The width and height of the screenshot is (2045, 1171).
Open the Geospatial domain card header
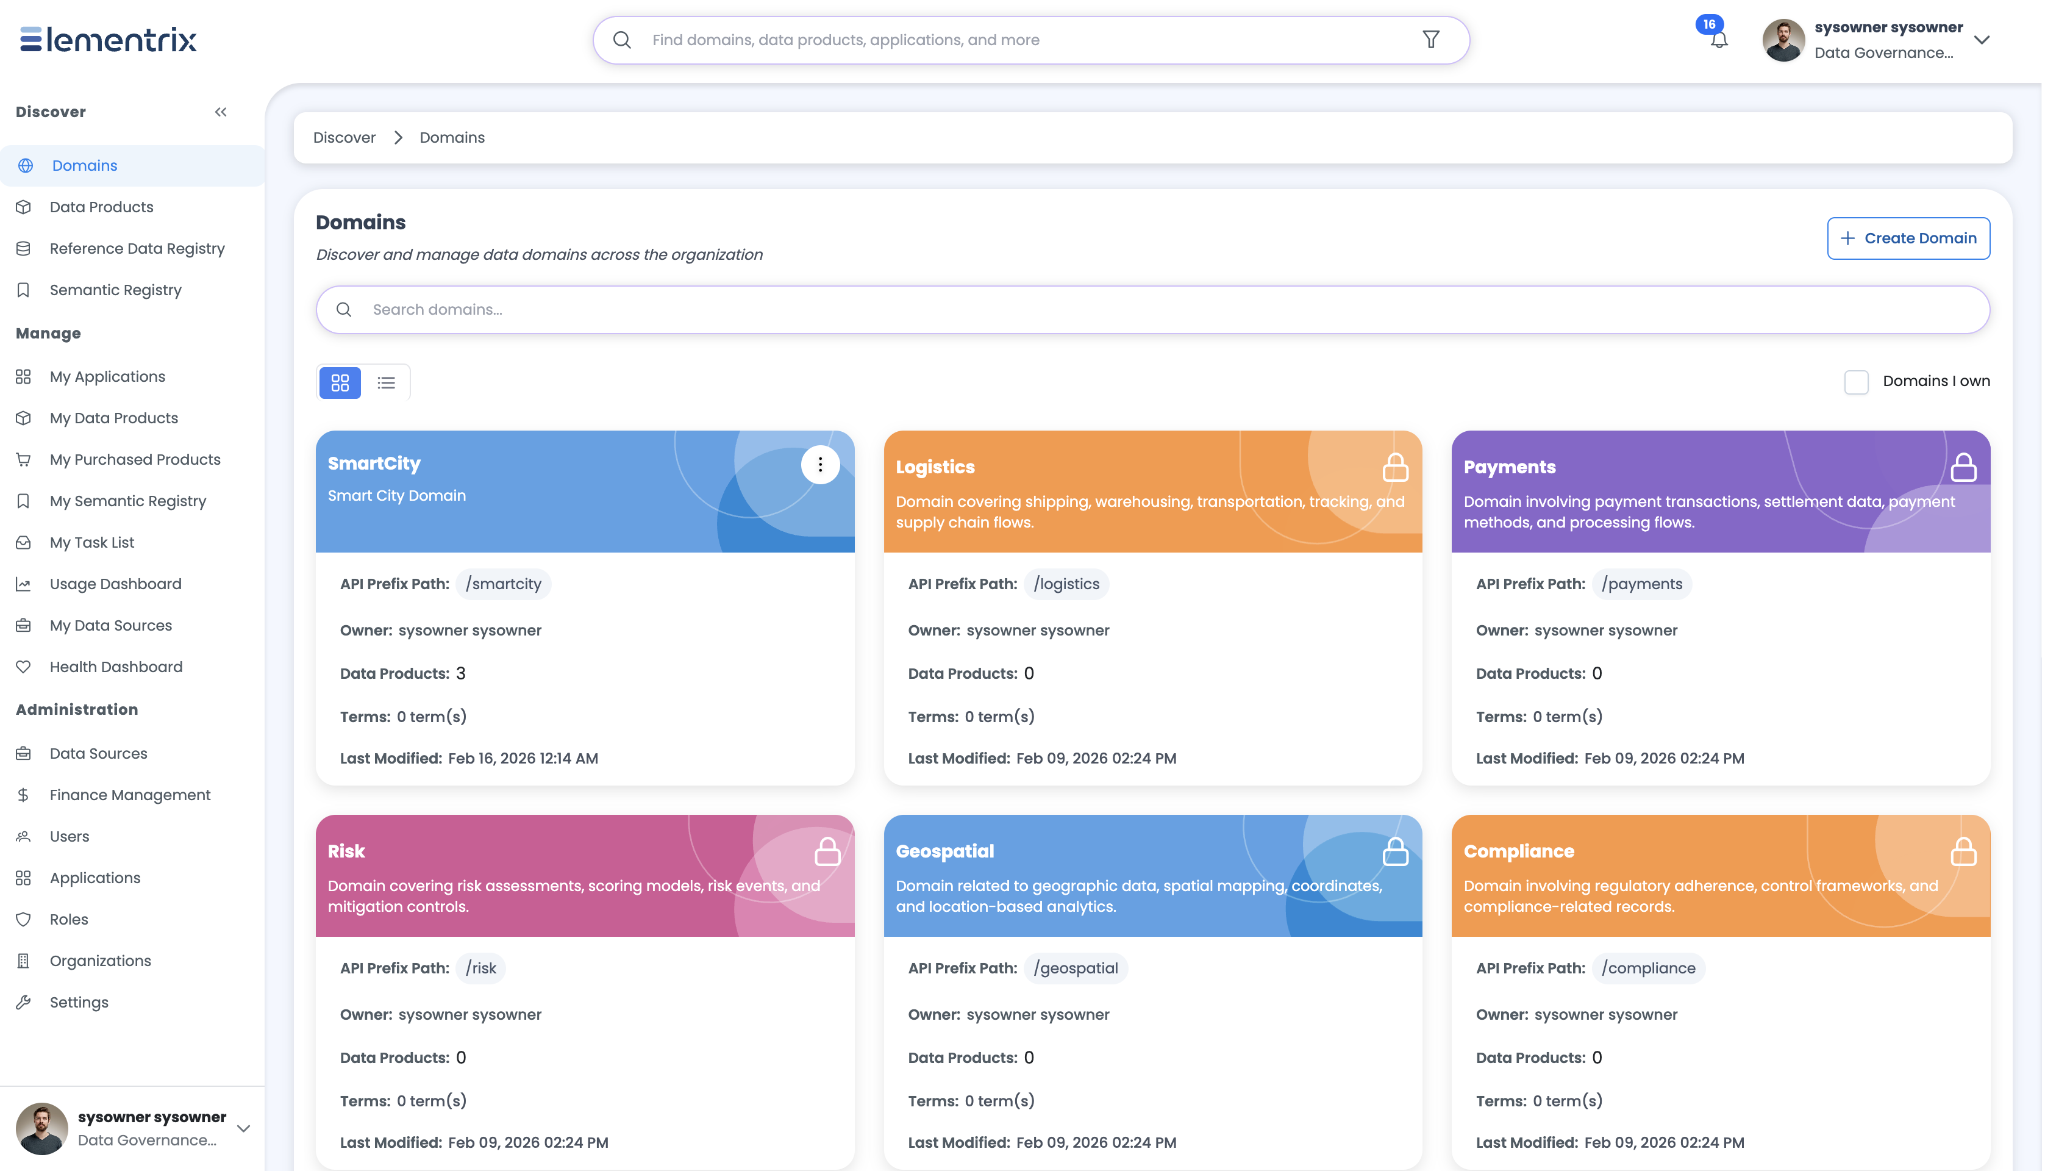coord(1153,875)
